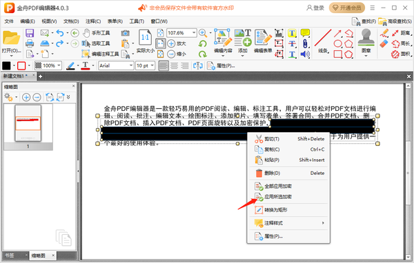414x263 pixels.
Task: Choose the edit content (编辑内容) tool
Action: point(223,41)
